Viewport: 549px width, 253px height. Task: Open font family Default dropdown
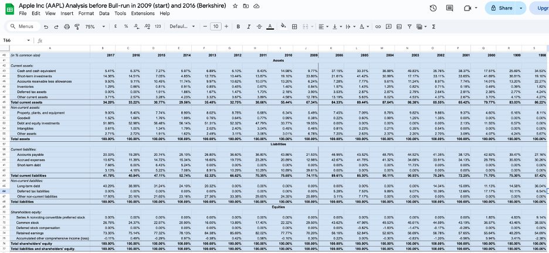tap(182, 26)
